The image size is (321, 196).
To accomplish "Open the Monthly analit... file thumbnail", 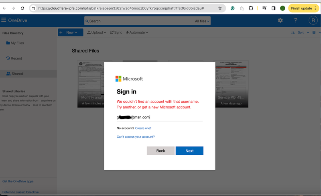I will [x=91, y=84].
